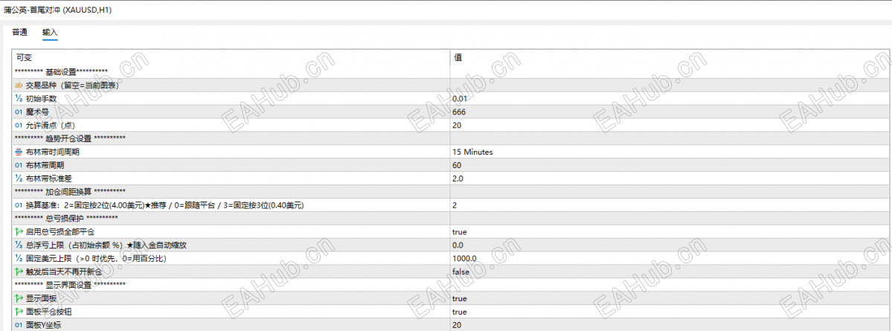Viewport: 892px width, 331px height.
Task: Click the double-type icon beside 固定美元上限
Action: (x=19, y=259)
